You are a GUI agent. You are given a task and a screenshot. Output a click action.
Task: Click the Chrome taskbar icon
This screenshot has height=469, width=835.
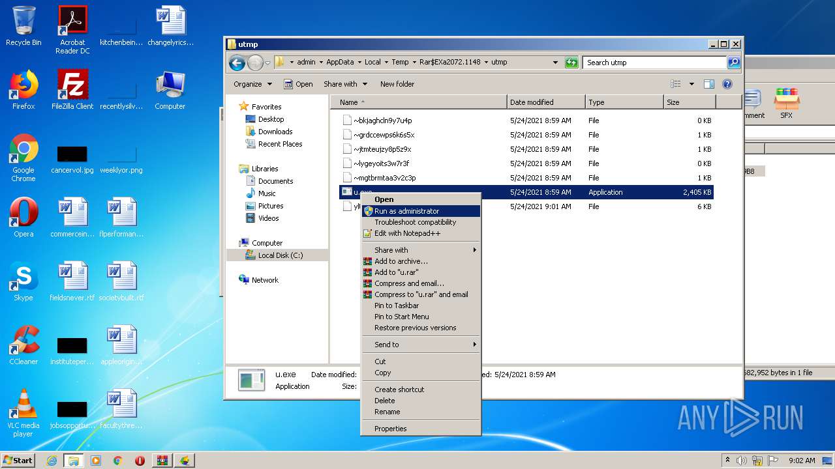pyautogui.click(x=117, y=461)
